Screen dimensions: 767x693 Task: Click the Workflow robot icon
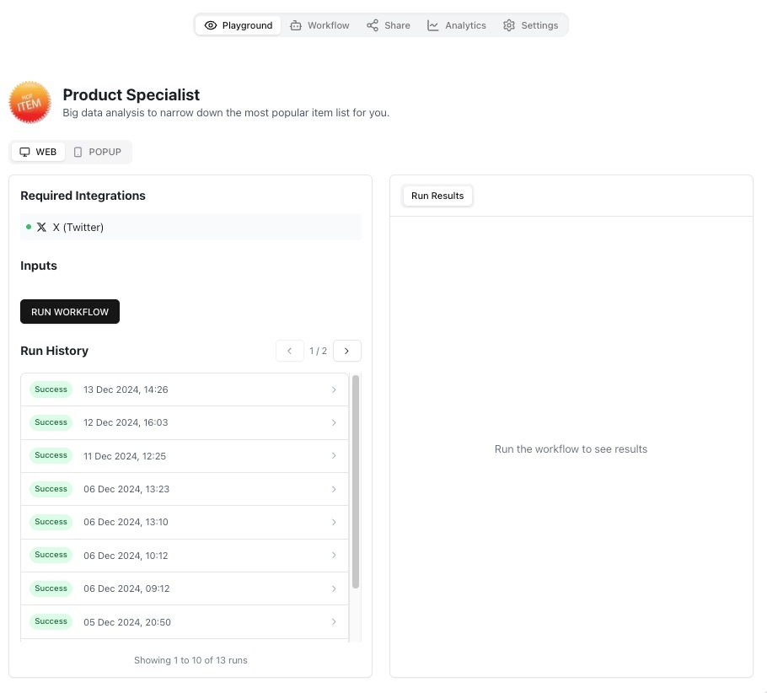(x=296, y=25)
